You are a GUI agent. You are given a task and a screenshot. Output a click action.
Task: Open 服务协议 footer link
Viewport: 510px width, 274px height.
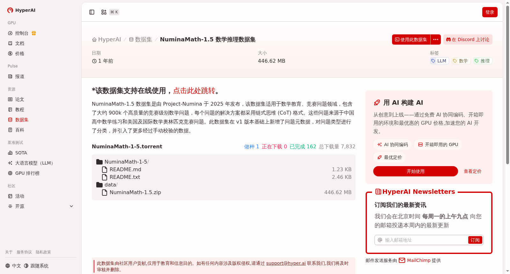(x=24, y=252)
